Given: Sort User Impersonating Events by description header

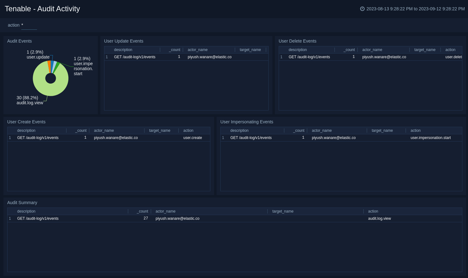Looking at the screenshot, I should [239, 131].
